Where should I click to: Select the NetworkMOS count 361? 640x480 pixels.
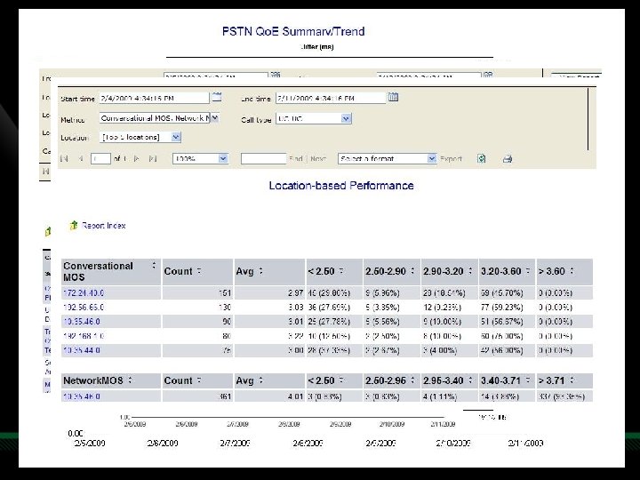coord(197,396)
